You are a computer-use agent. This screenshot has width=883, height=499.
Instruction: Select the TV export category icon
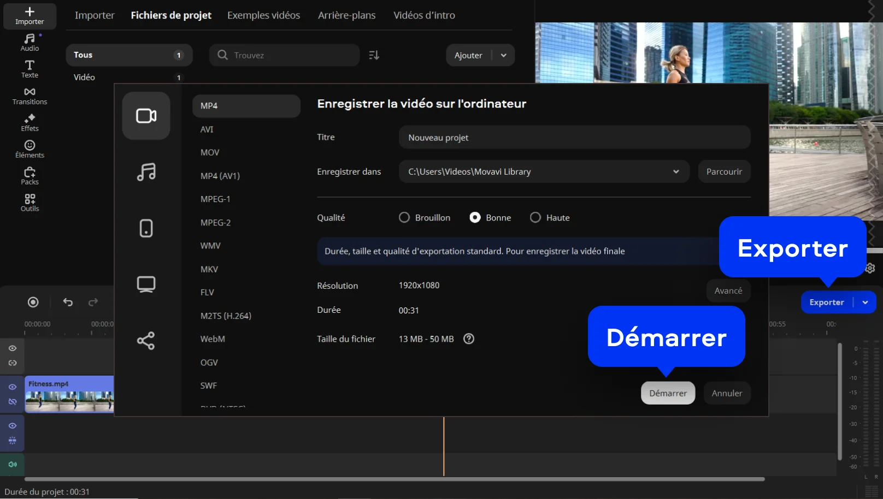[x=146, y=284]
